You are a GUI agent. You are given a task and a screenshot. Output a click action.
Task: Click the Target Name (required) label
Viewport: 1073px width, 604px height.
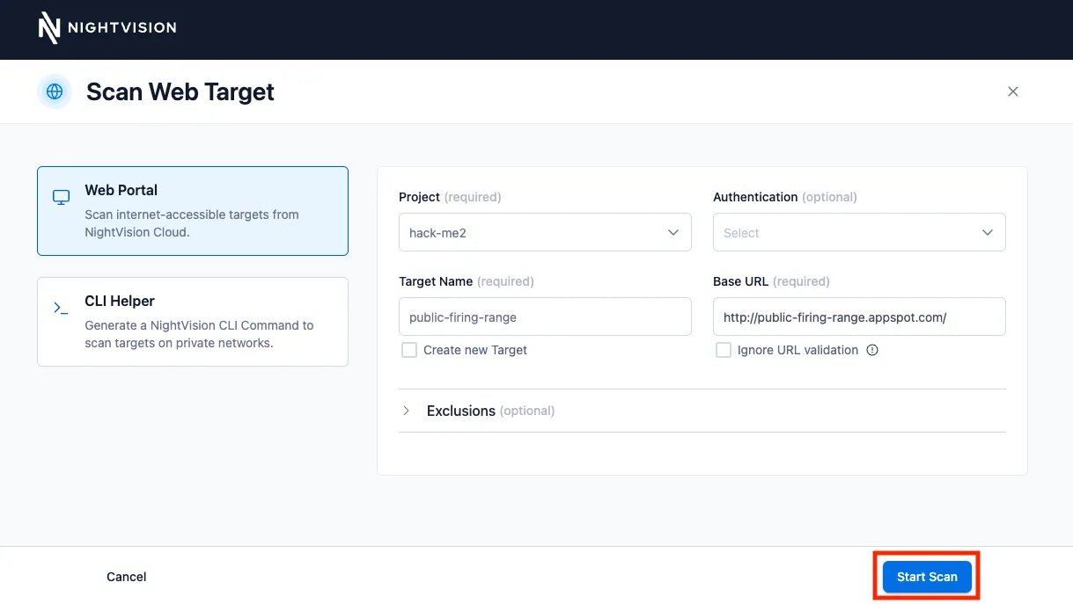pyautogui.click(x=467, y=281)
